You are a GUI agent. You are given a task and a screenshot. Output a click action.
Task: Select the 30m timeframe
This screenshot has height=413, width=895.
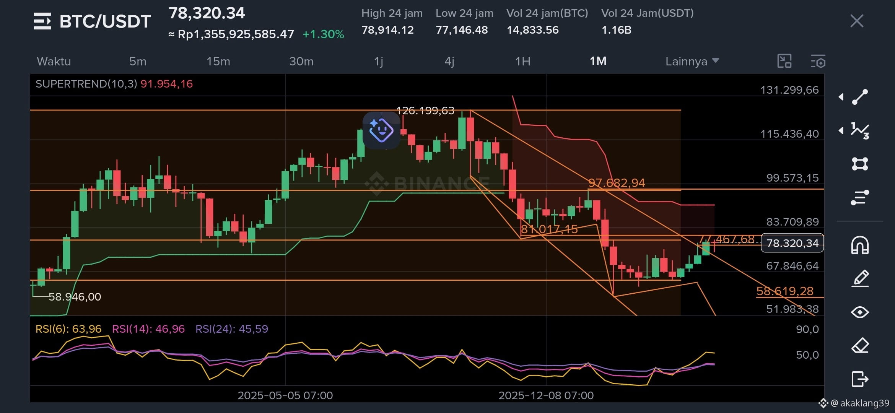tap(301, 61)
